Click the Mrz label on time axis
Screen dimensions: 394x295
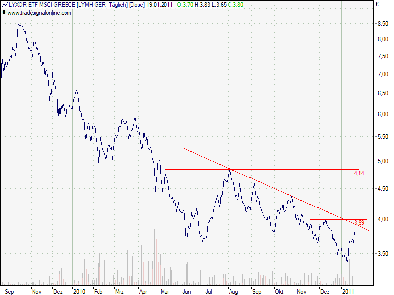[x=119, y=292]
